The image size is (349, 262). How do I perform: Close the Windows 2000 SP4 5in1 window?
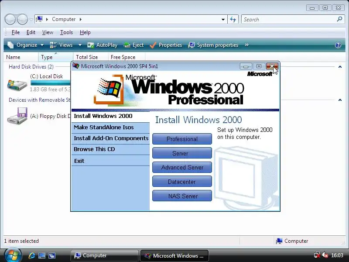click(272, 66)
